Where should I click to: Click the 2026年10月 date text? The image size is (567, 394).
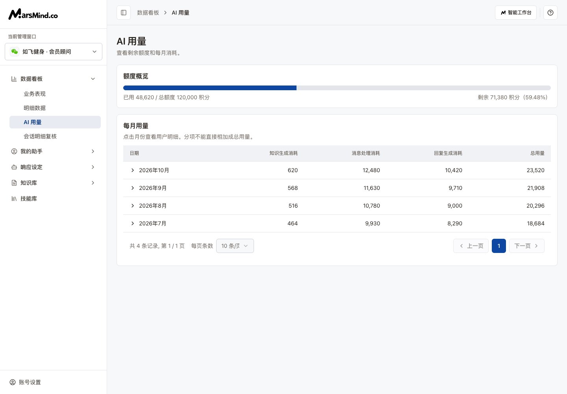(x=154, y=170)
